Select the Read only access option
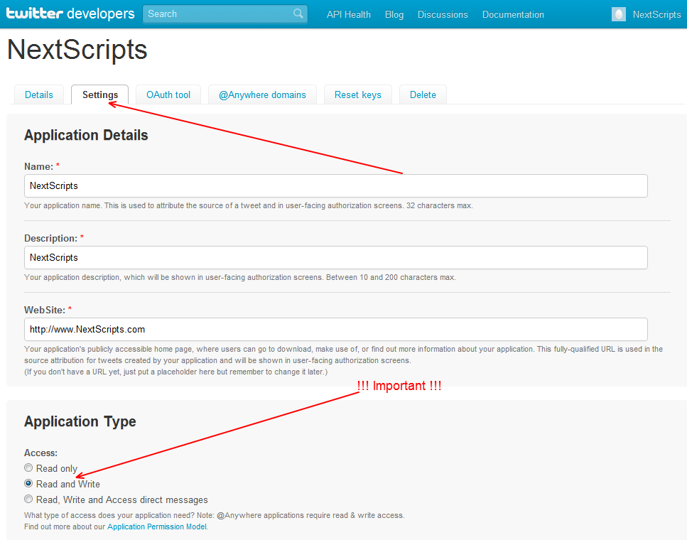 click(x=28, y=468)
